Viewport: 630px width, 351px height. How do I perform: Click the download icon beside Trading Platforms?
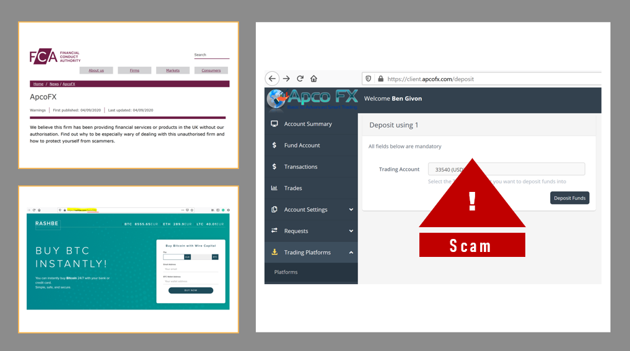point(274,252)
